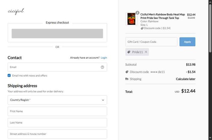
Task: Click the discount amount - $1.54
Action: (x=191, y=72)
